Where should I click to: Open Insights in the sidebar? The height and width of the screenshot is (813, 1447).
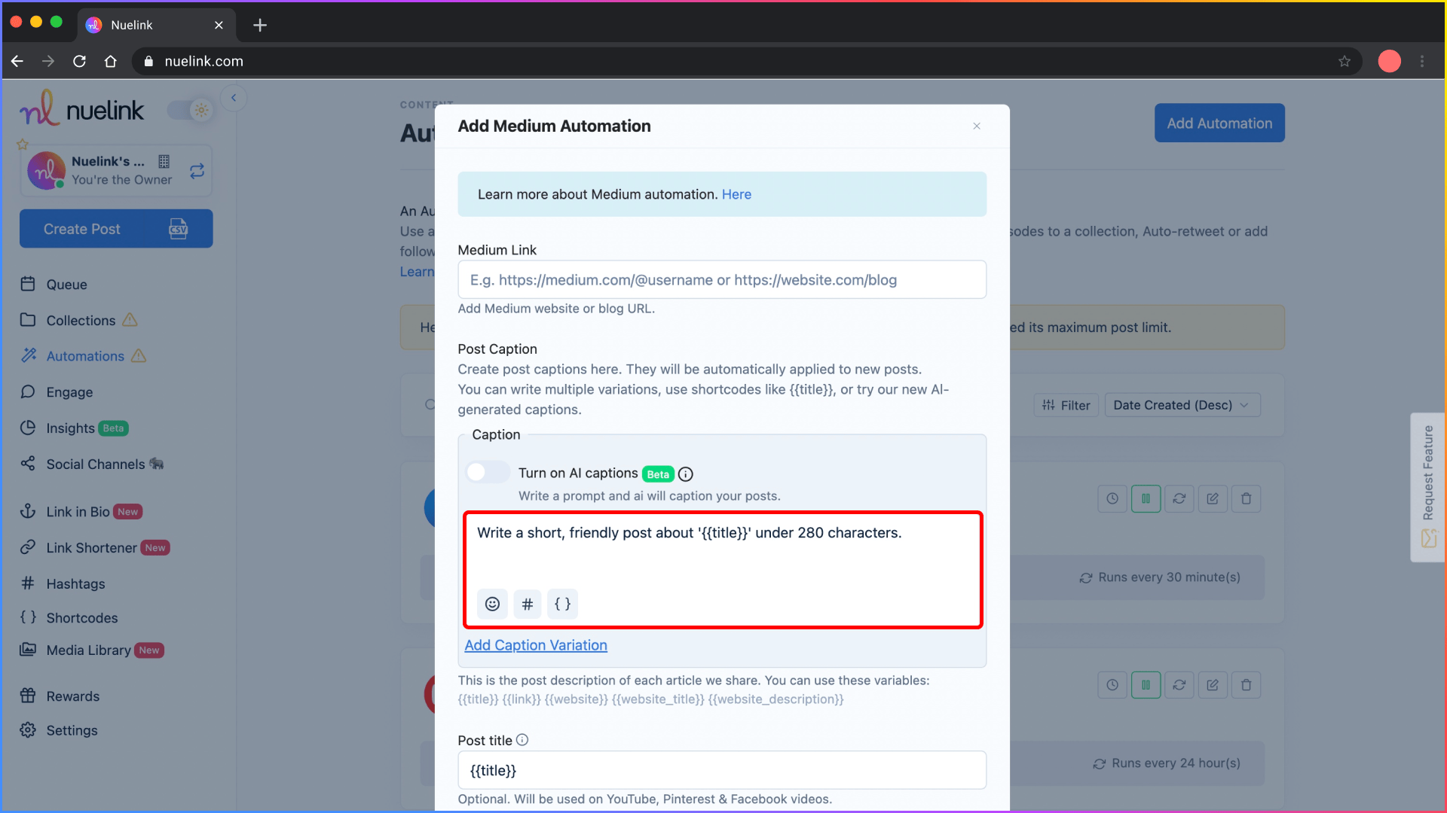pos(70,428)
